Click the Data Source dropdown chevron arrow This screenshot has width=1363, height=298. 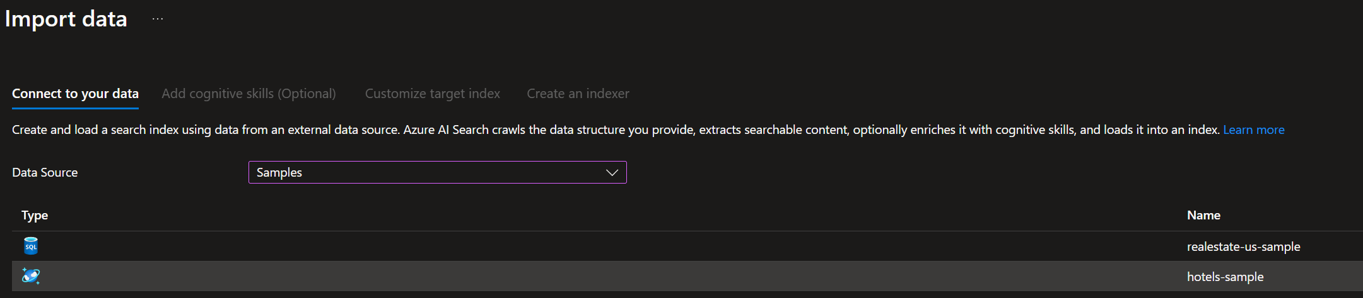[x=612, y=173]
